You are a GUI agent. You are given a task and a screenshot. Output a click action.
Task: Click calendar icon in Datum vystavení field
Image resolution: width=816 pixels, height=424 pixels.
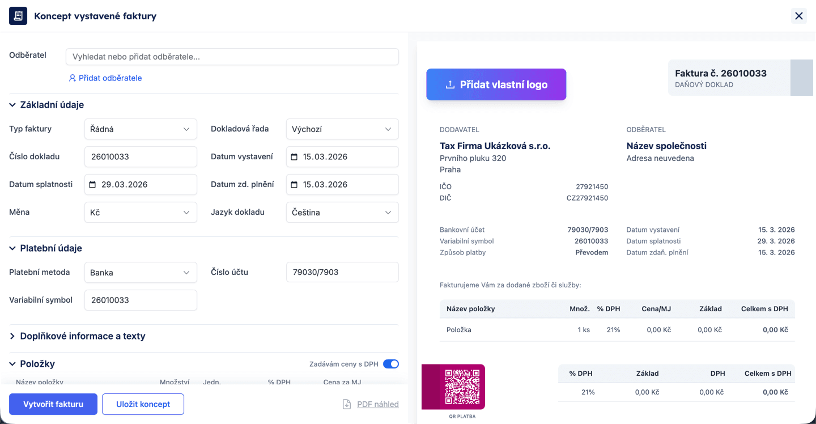coord(294,157)
